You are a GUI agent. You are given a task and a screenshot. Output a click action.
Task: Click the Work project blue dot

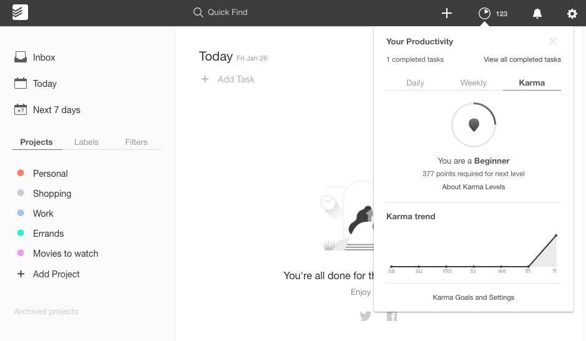tap(21, 213)
